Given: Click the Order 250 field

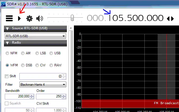Looking at the screenshot, I should point(49,97).
